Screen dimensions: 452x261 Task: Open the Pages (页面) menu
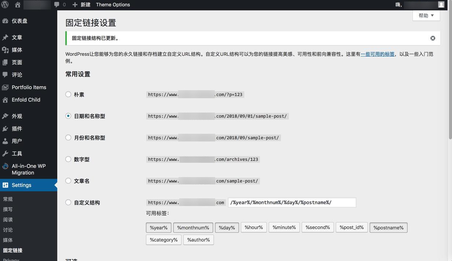click(17, 62)
